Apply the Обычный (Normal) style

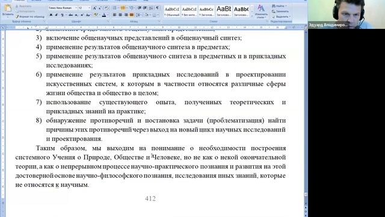pos(172,11)
